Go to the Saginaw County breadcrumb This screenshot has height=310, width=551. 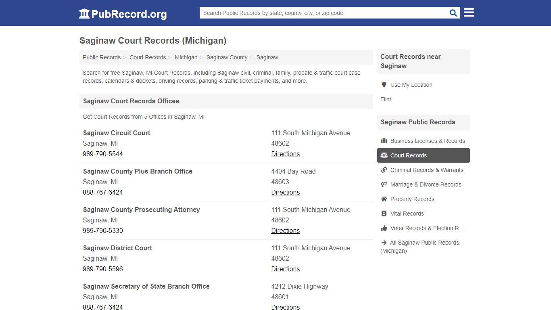[227, 57]
